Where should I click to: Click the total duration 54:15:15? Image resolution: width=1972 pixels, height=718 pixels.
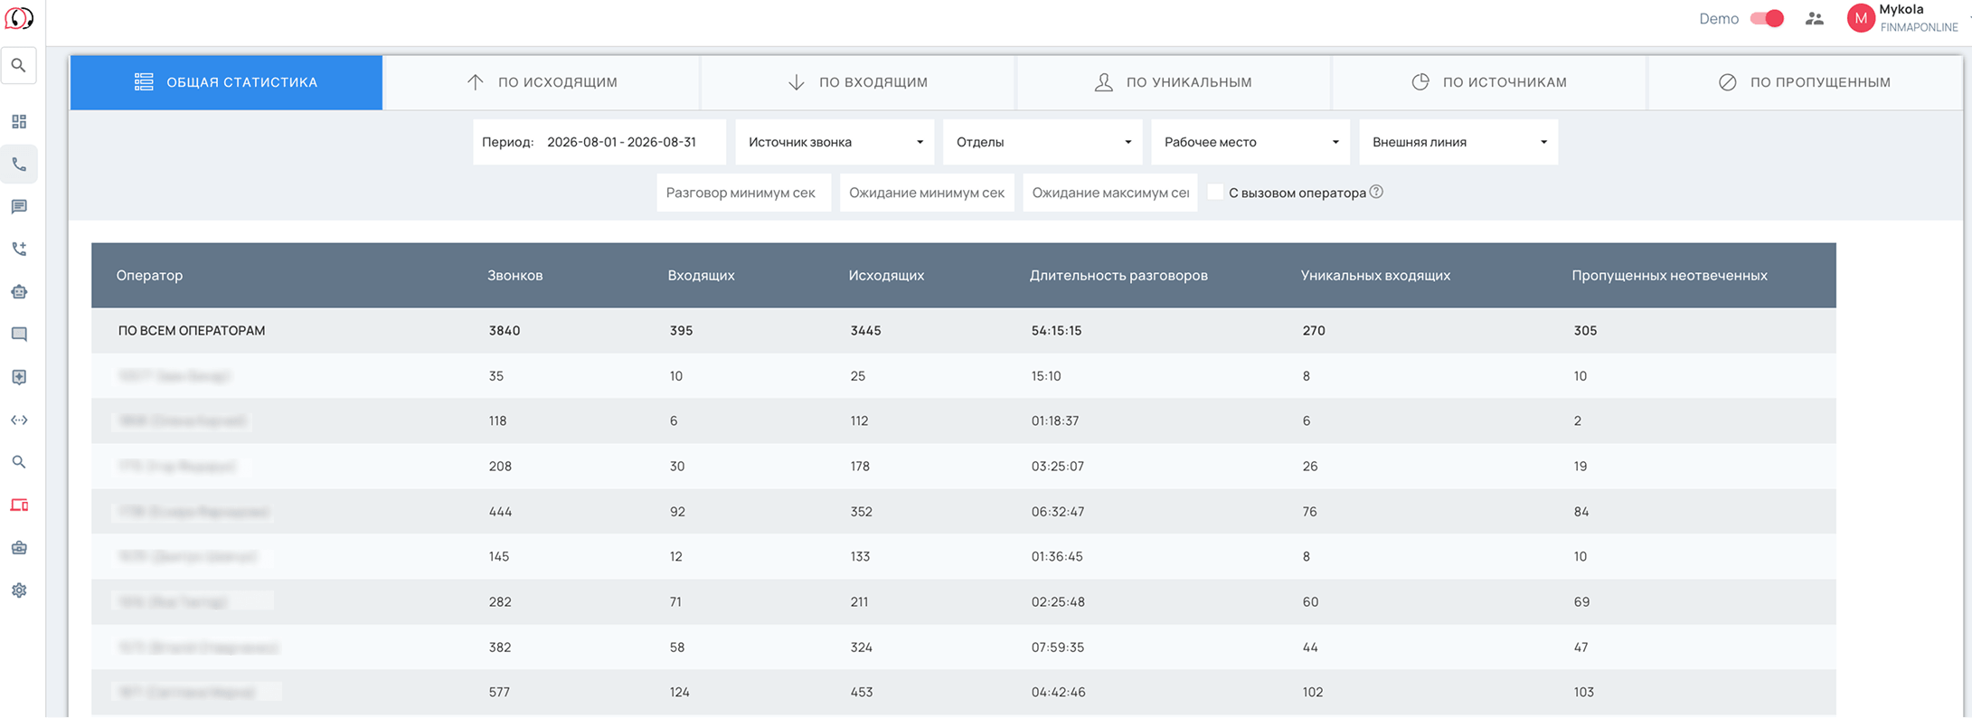(1056, 331)
